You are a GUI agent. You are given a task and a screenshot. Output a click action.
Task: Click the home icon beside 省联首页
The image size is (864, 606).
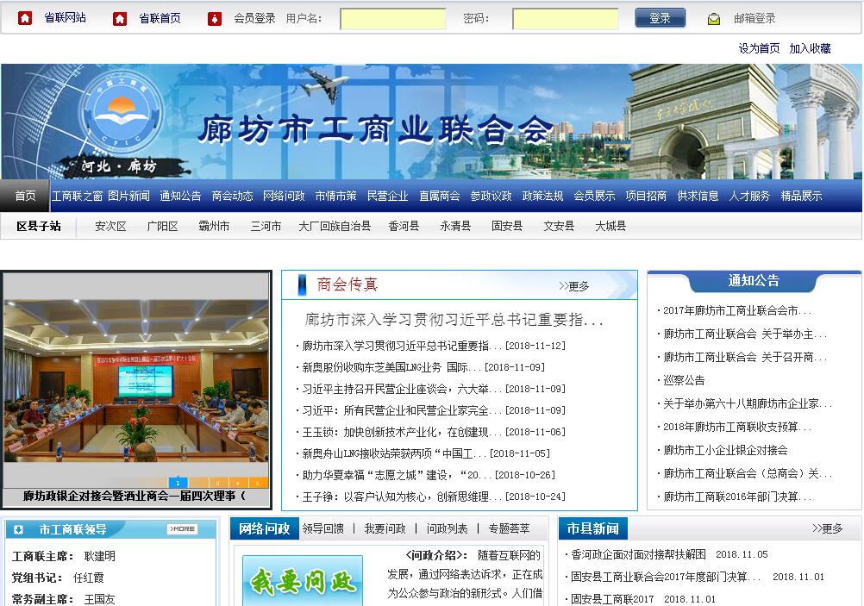120,18
